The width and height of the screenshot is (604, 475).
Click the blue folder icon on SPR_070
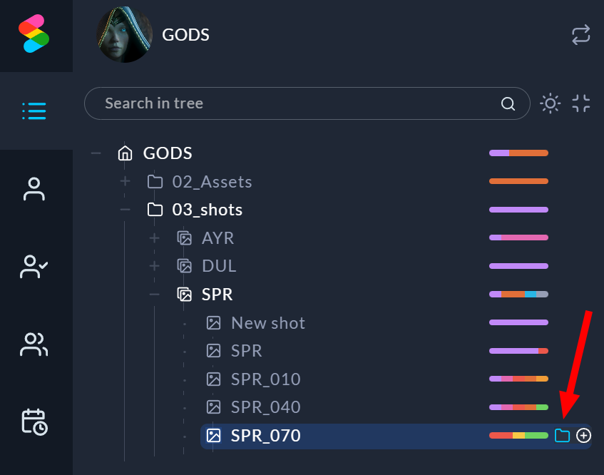[563, 435]
